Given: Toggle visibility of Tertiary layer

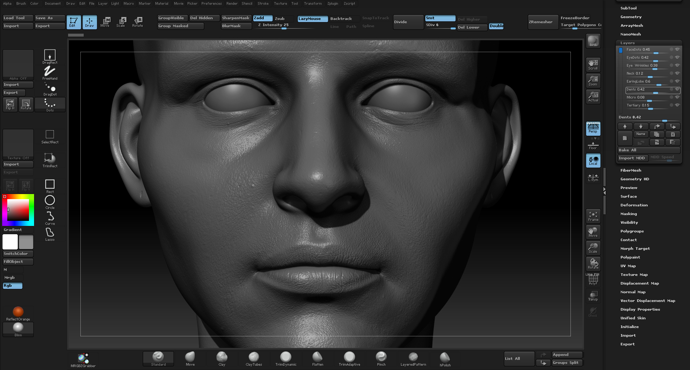Looking at the screenshot, I should click(677, 105).
